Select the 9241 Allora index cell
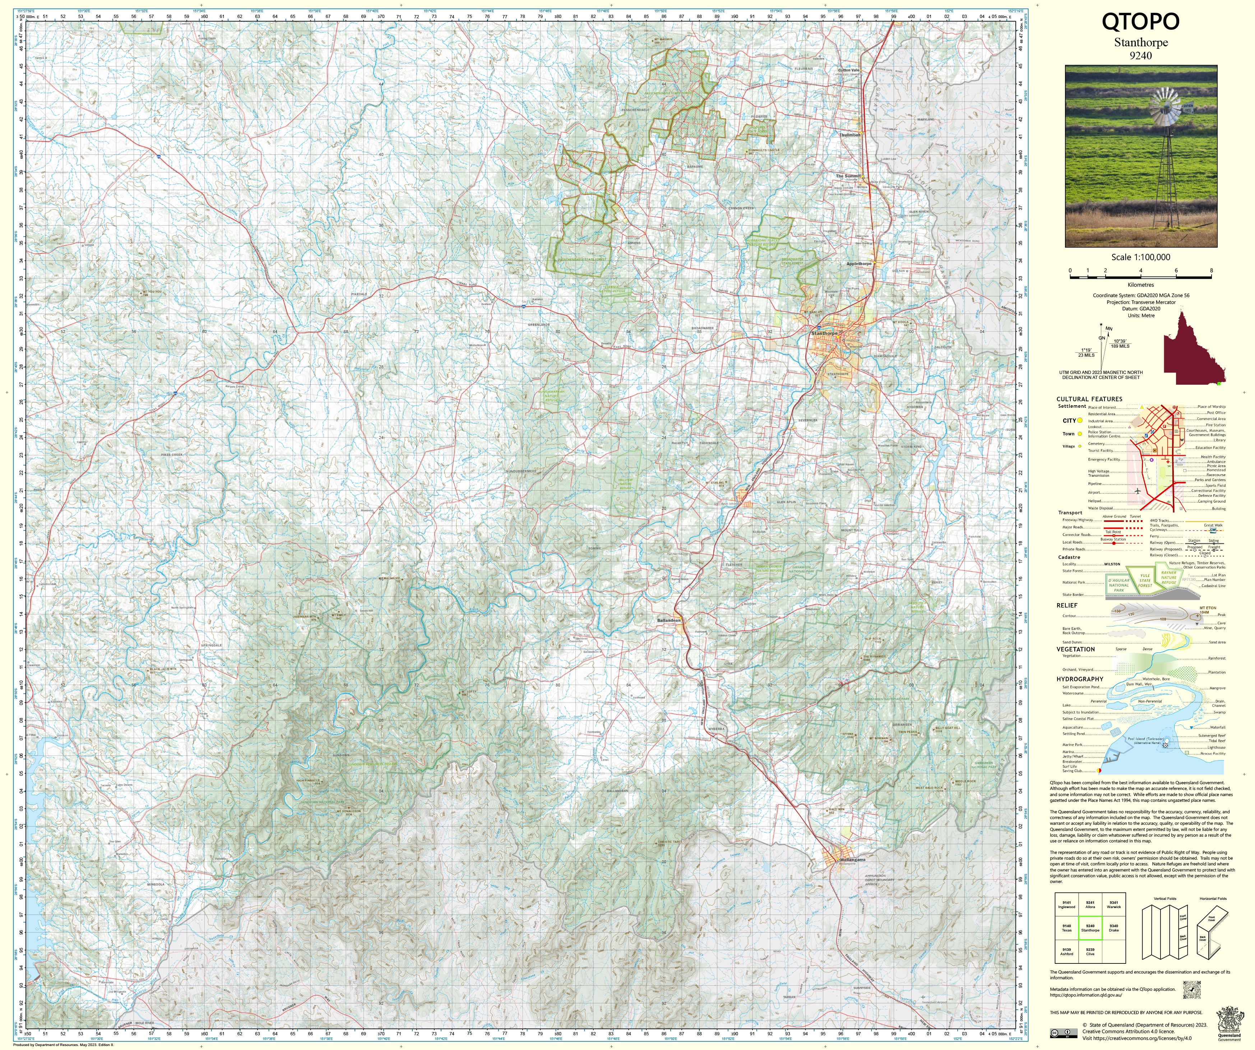 [x=1090, y=905]
